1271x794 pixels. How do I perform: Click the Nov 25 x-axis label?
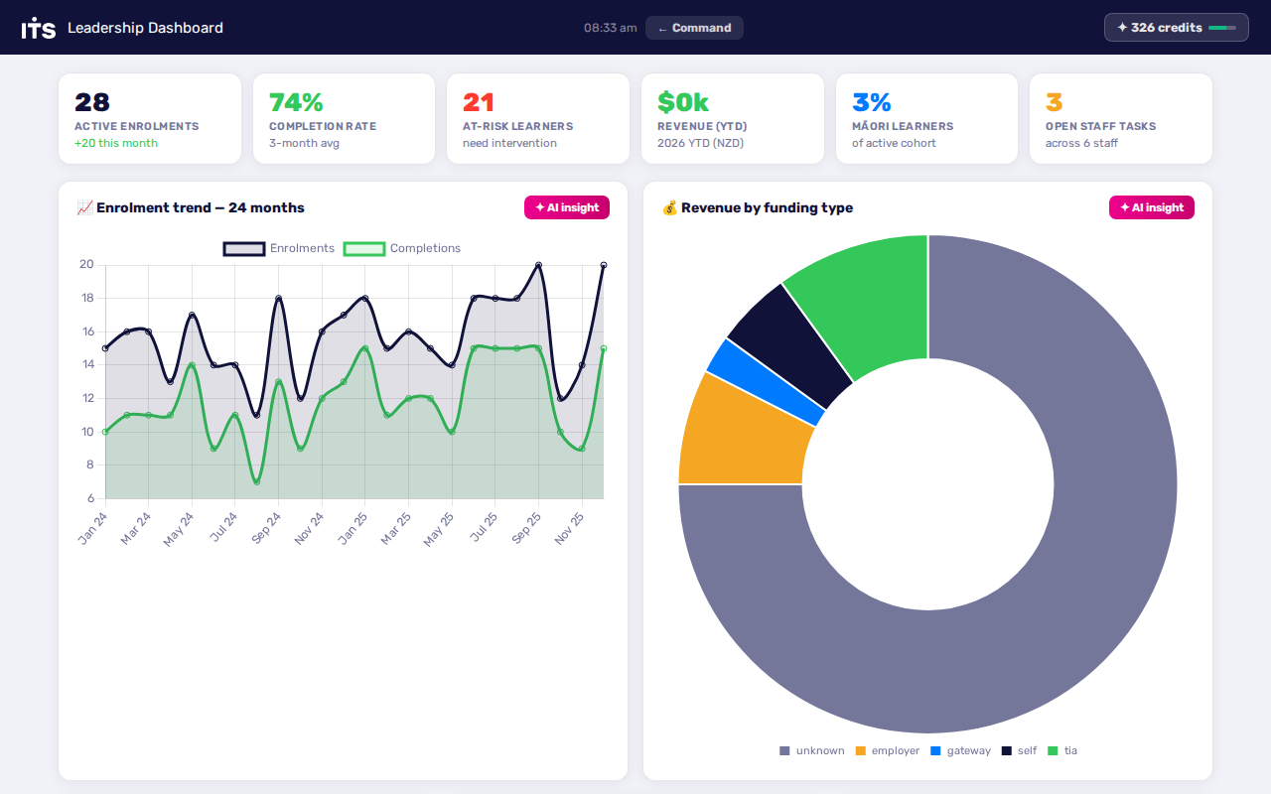pos(568,528)
